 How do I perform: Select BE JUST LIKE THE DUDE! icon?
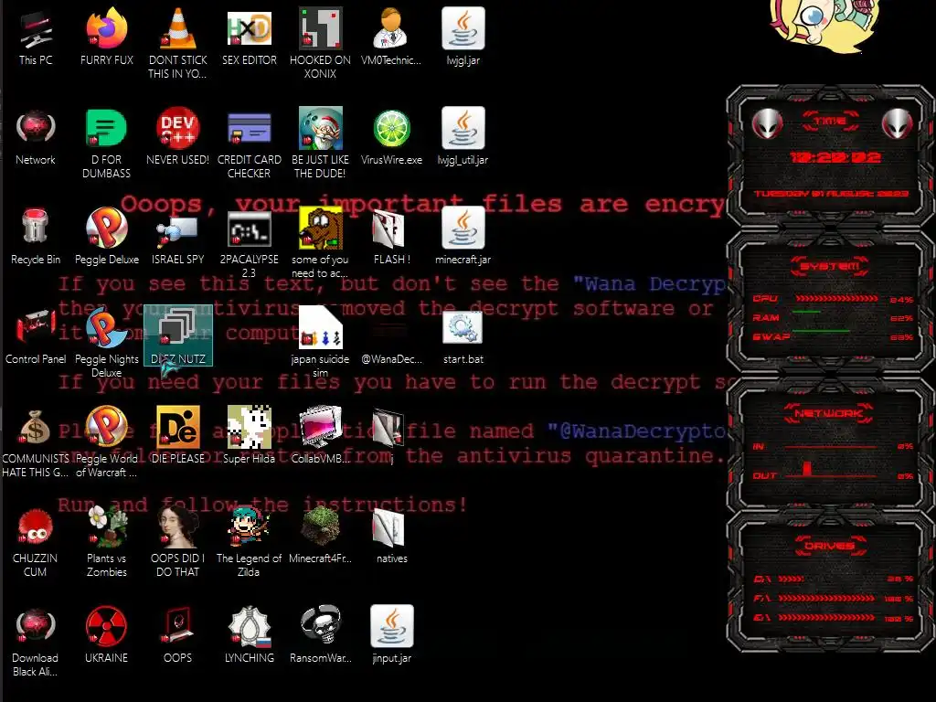(321, 144)
